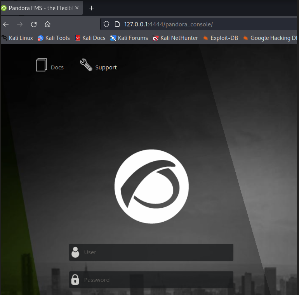Open the Kali Tools bookmark

click(x=54, y=38)
